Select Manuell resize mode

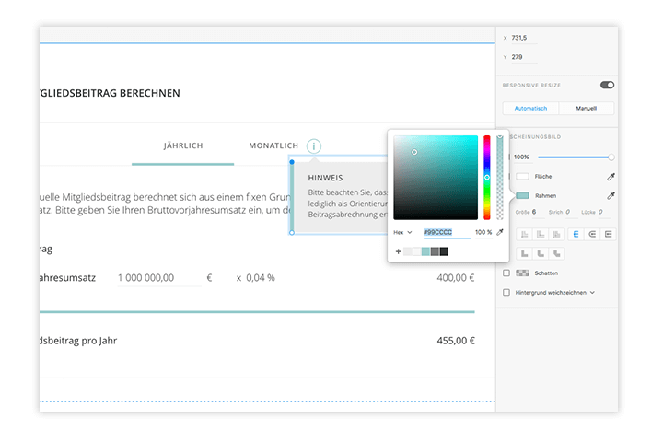tap(586, 108)
